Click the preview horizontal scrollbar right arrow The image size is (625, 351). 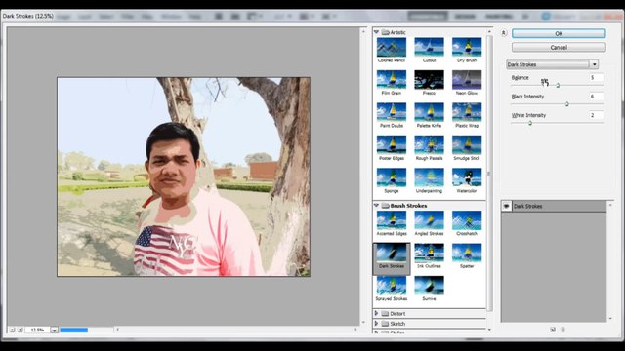coord(355,330)
